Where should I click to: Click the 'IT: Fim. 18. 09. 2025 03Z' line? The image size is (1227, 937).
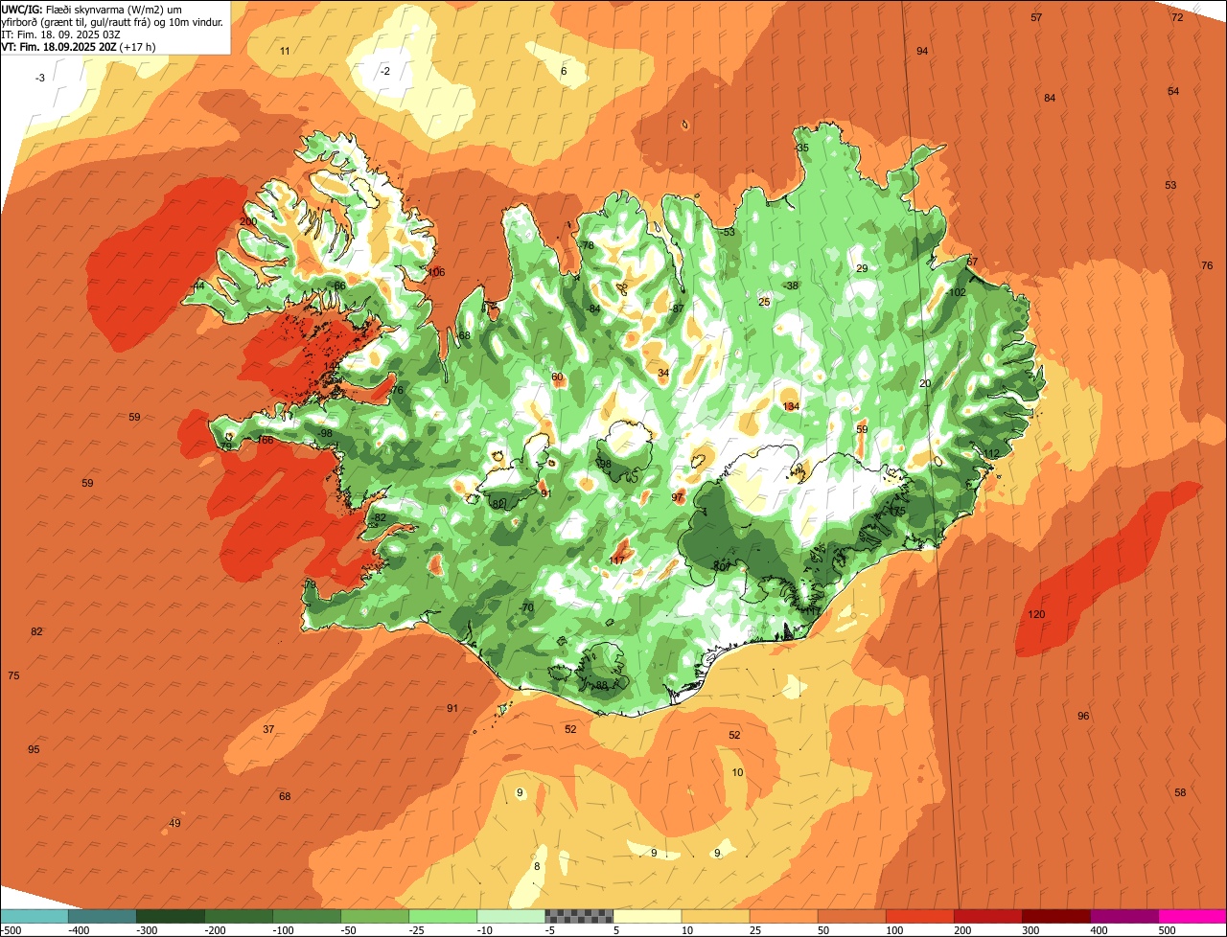(59, 34)
